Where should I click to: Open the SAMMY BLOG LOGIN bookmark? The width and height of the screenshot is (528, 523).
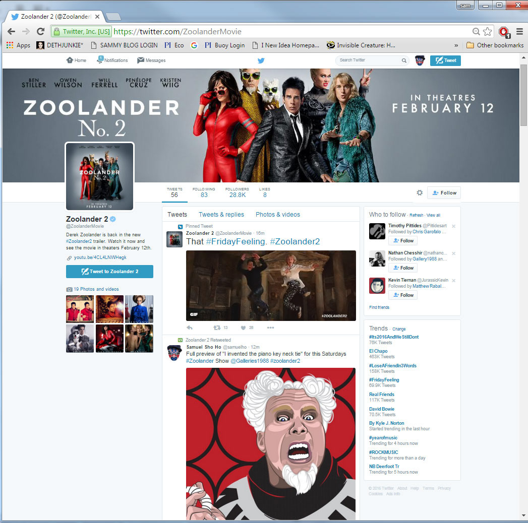click(124, 45)
